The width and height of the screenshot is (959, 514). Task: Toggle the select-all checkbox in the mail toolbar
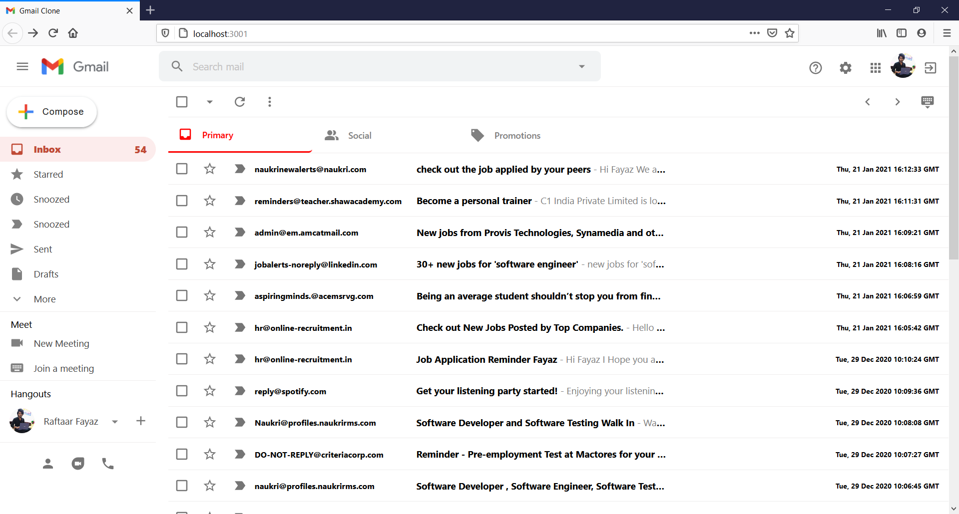coord(182,102)
